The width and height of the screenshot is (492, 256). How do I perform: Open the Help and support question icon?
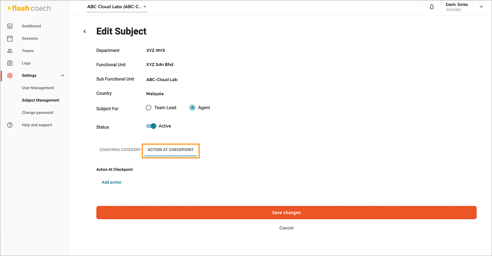point(10,125)
